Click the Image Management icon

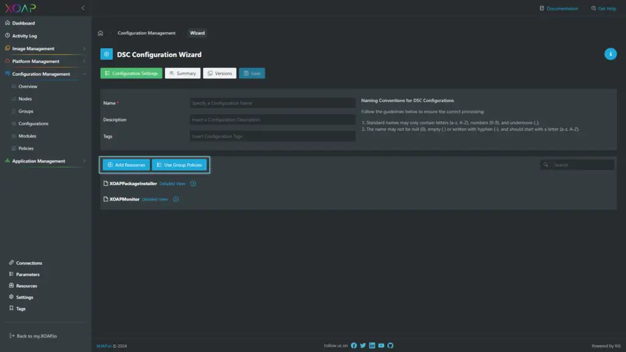tap(7, 48)
